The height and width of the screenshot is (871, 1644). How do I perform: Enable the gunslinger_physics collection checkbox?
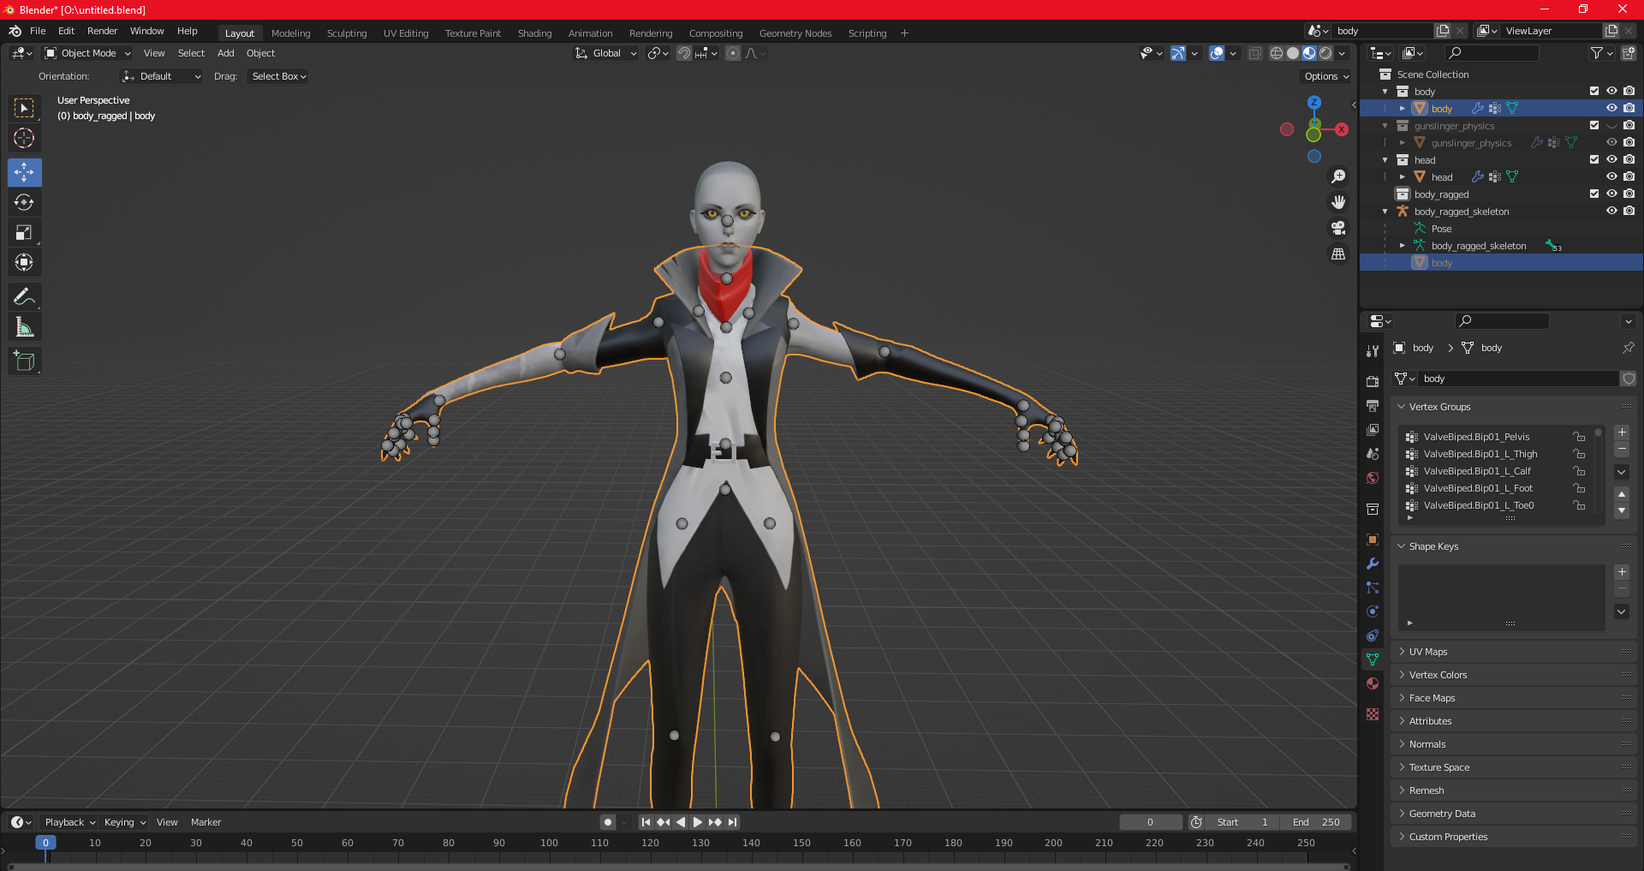click(1594, 126)
